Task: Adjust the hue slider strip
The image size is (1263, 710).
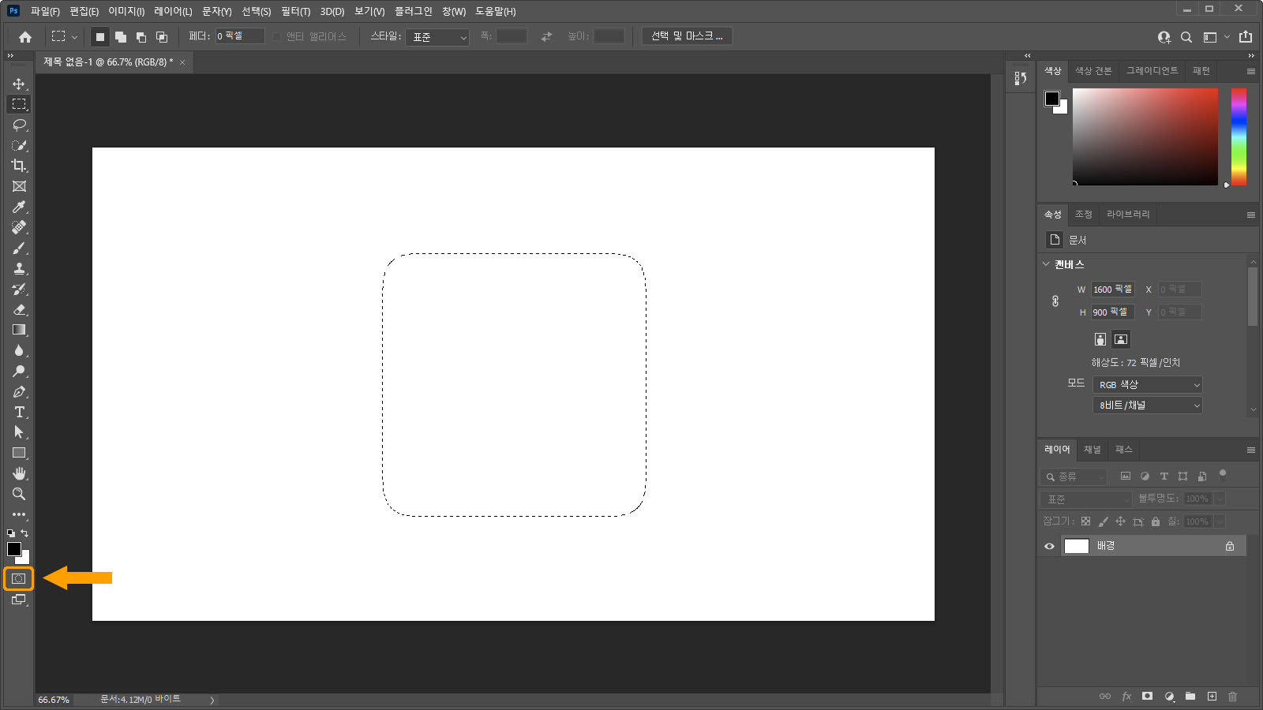Action: point(1239,136)
